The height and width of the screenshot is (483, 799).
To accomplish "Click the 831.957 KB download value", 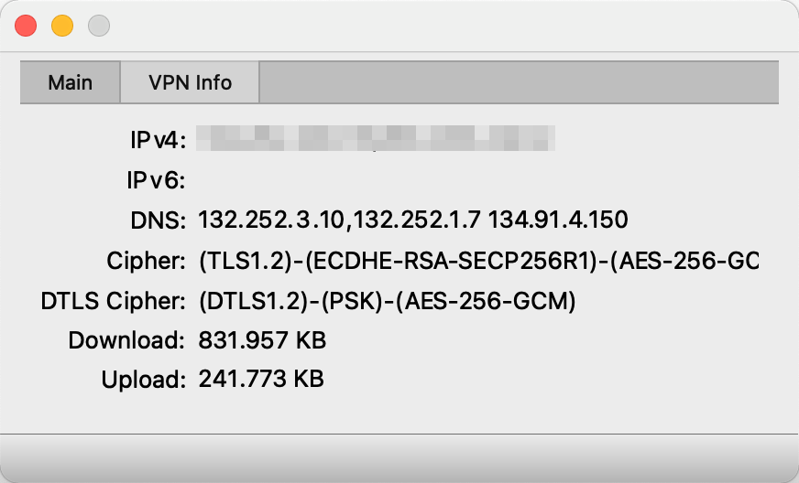I will pos(262,341).
